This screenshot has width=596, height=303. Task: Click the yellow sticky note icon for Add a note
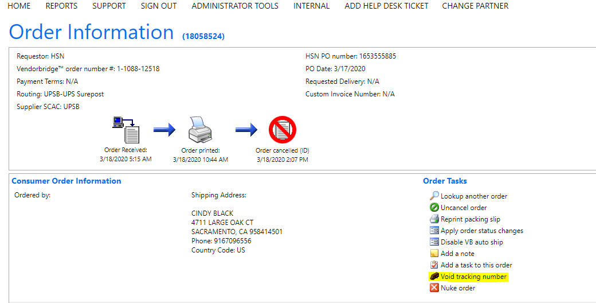[x=434, y=254]
